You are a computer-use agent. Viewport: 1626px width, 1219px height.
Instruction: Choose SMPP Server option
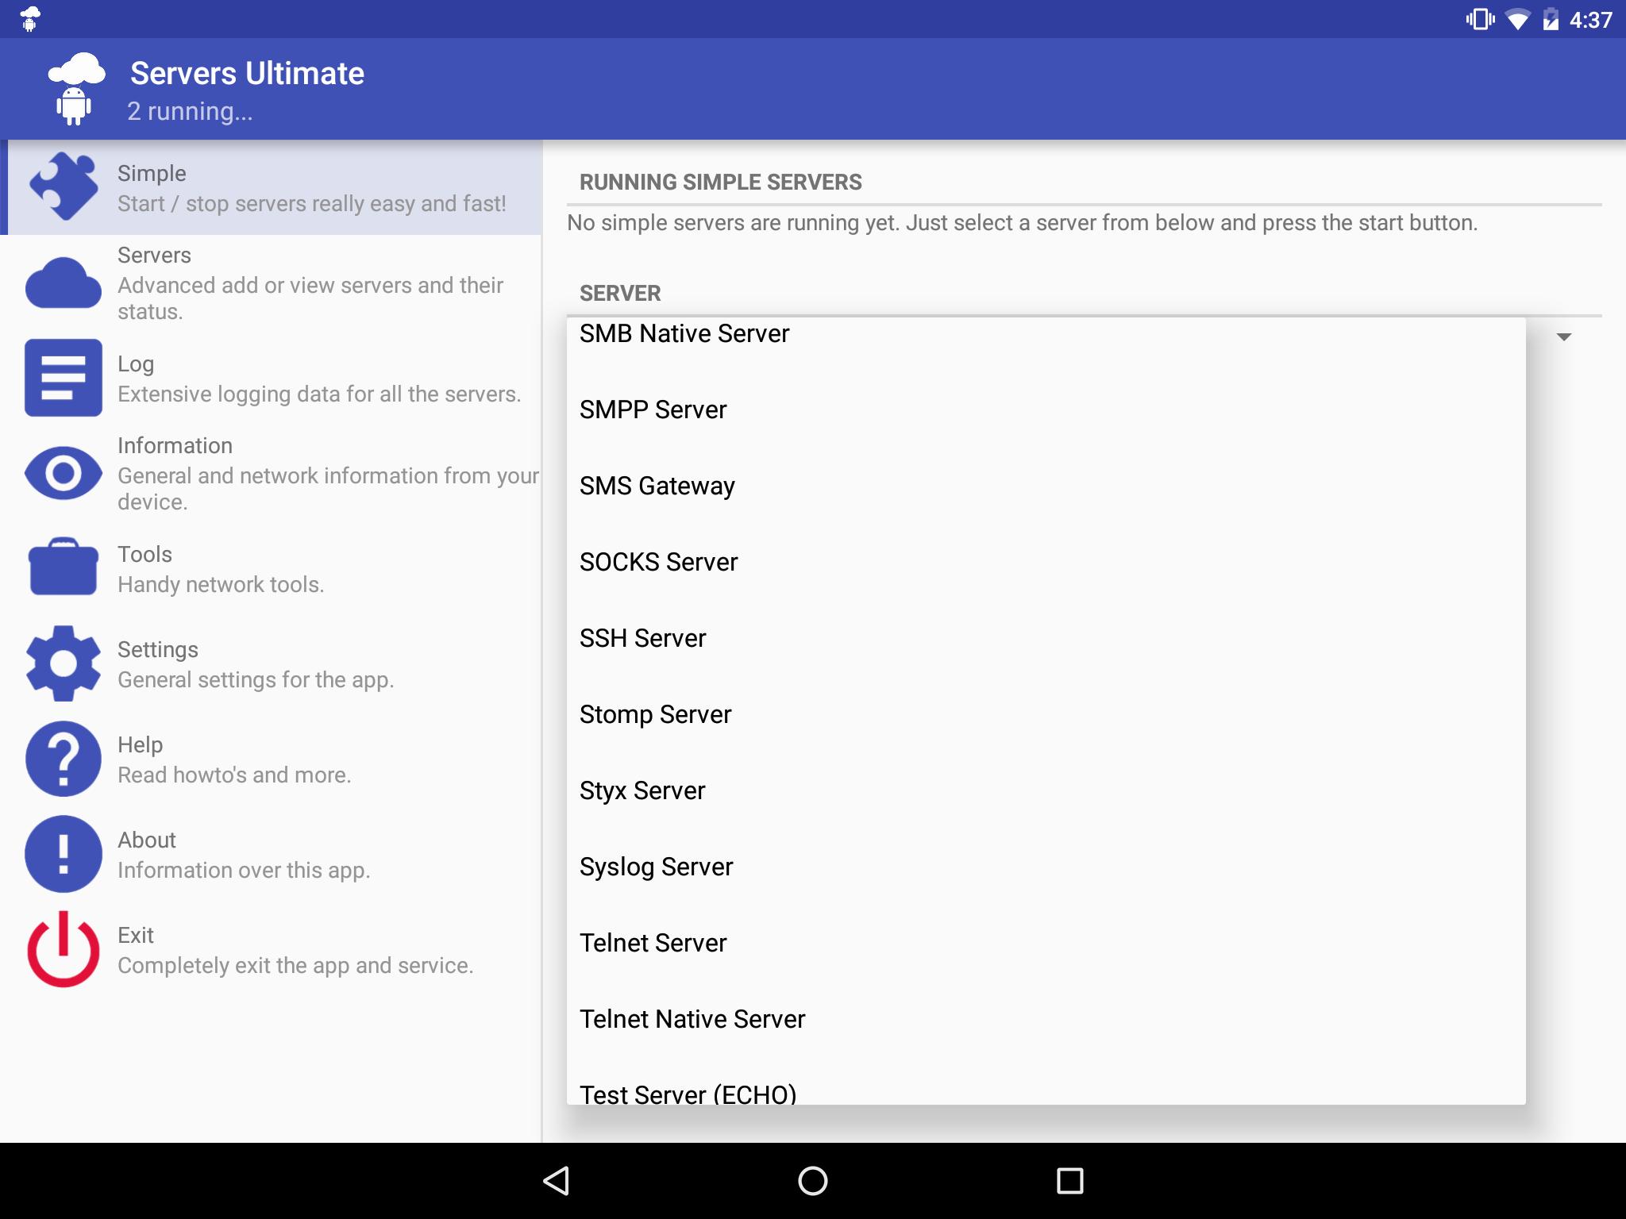(x=1046, y=410)
